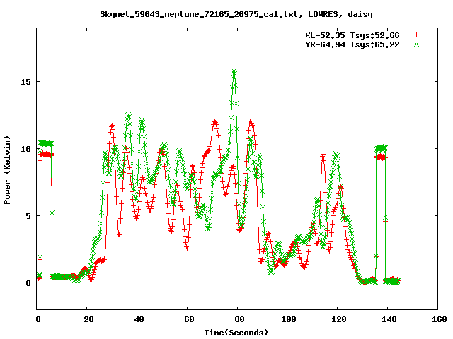Click the x-axis tick label 140
Viewport: 453px width, 339px height.
tap(389, 319)
